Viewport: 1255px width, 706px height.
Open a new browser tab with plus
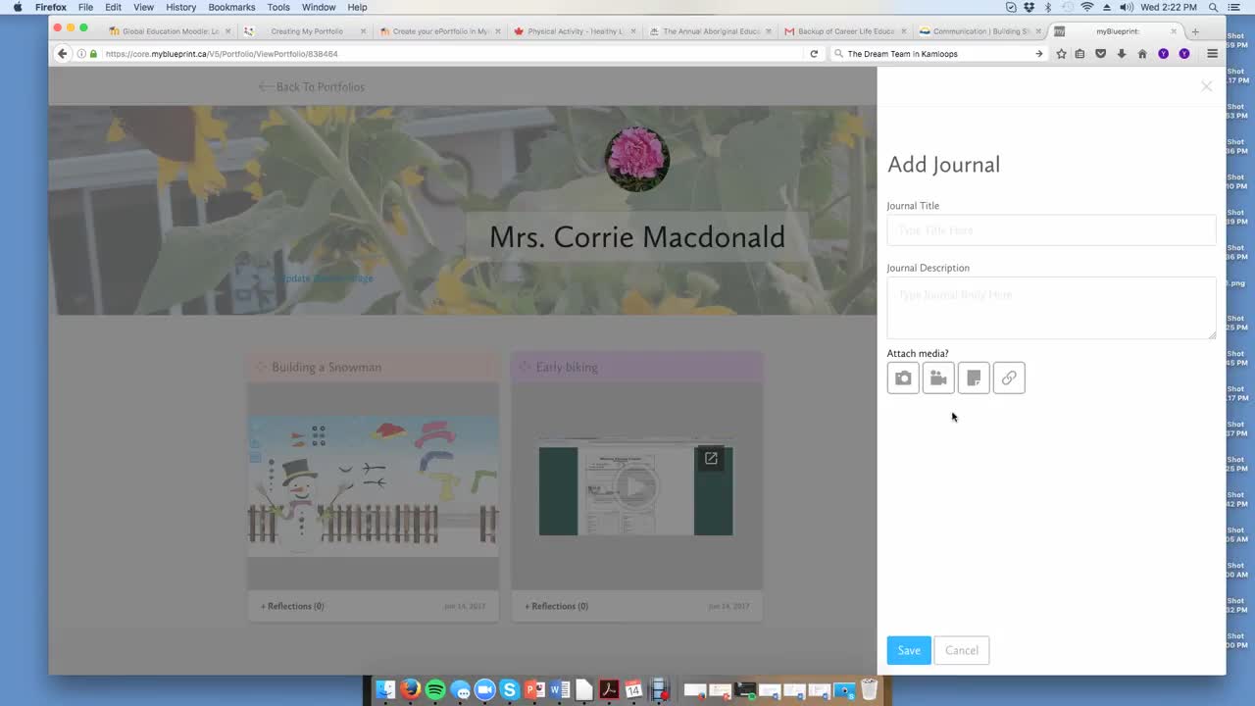(1194, 31)
